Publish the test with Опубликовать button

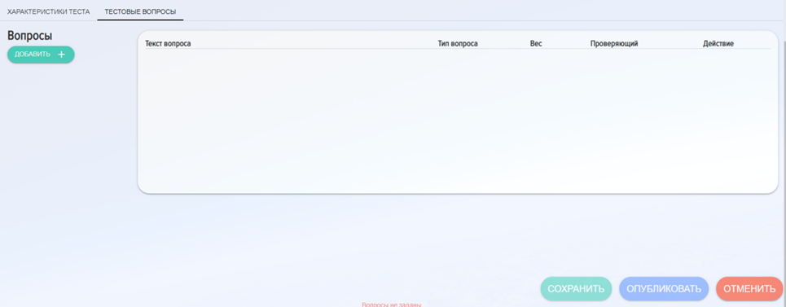(664, 289)
